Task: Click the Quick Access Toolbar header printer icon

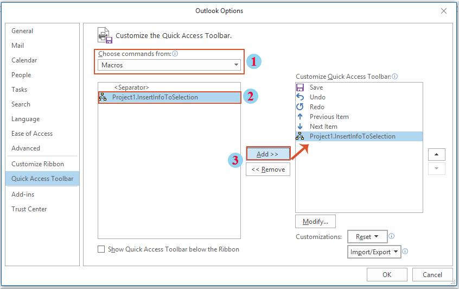Action: [x=105, y=35]
